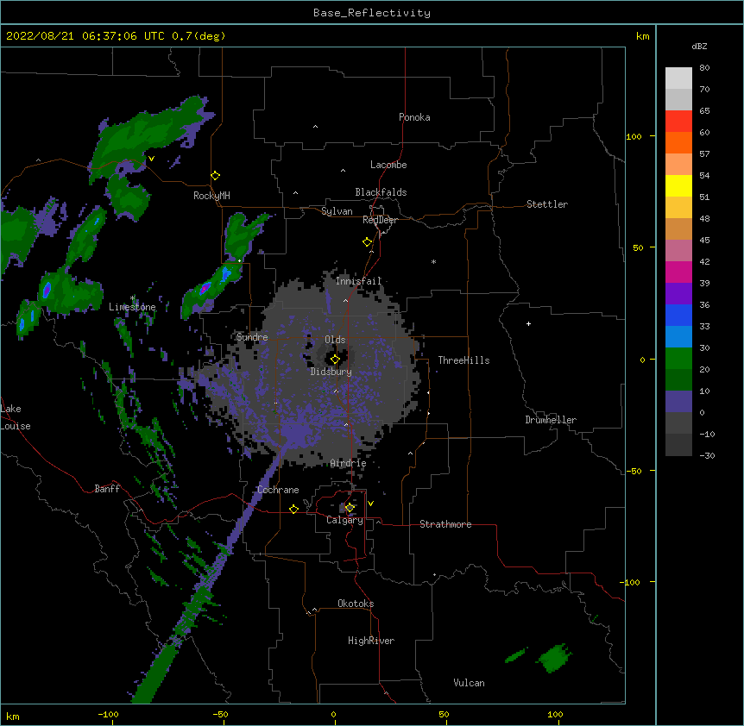Screen dimensions: 744x726
Task: Click the Stettler city label
Action: tap(547, 204)
